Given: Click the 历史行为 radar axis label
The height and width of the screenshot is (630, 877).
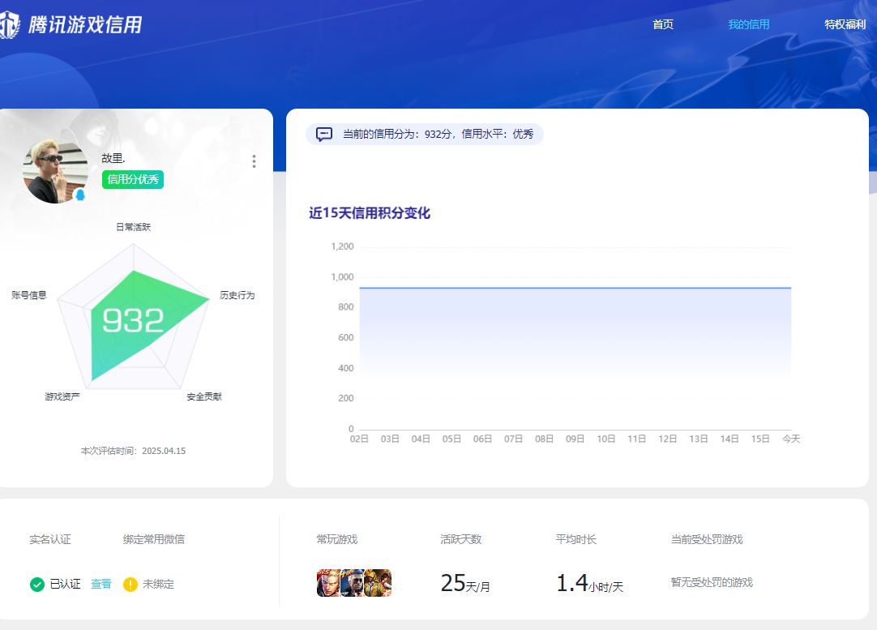Looking at the screenshot, I should click(x=237, y=295).
